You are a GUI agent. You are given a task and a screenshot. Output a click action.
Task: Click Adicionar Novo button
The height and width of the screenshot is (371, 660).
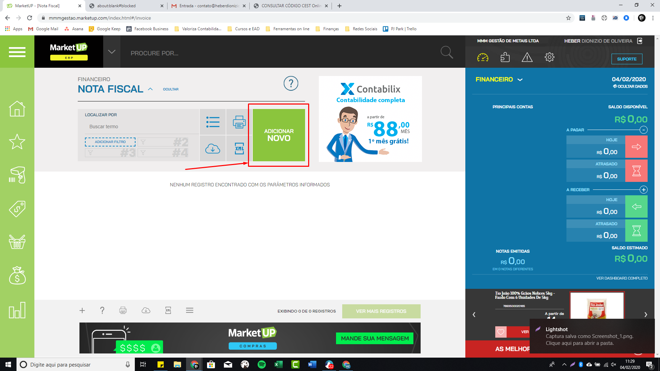pyautogui.click(x=279, y=135)
